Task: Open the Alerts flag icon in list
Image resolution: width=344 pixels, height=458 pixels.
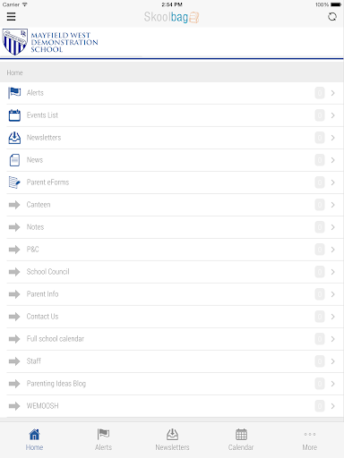Action: tap(14, 93)
